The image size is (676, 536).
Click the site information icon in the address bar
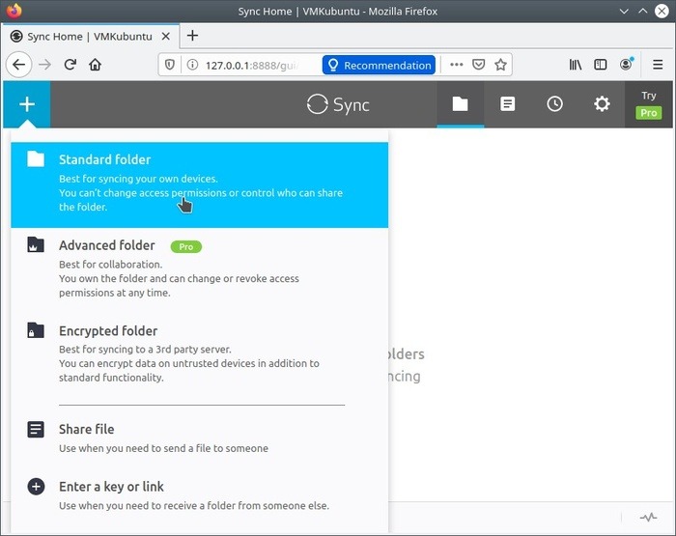(192, 65)
